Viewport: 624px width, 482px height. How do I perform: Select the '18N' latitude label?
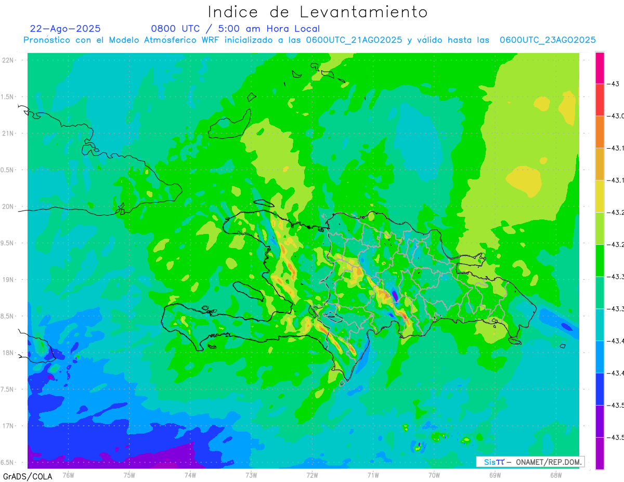(8, 353)
